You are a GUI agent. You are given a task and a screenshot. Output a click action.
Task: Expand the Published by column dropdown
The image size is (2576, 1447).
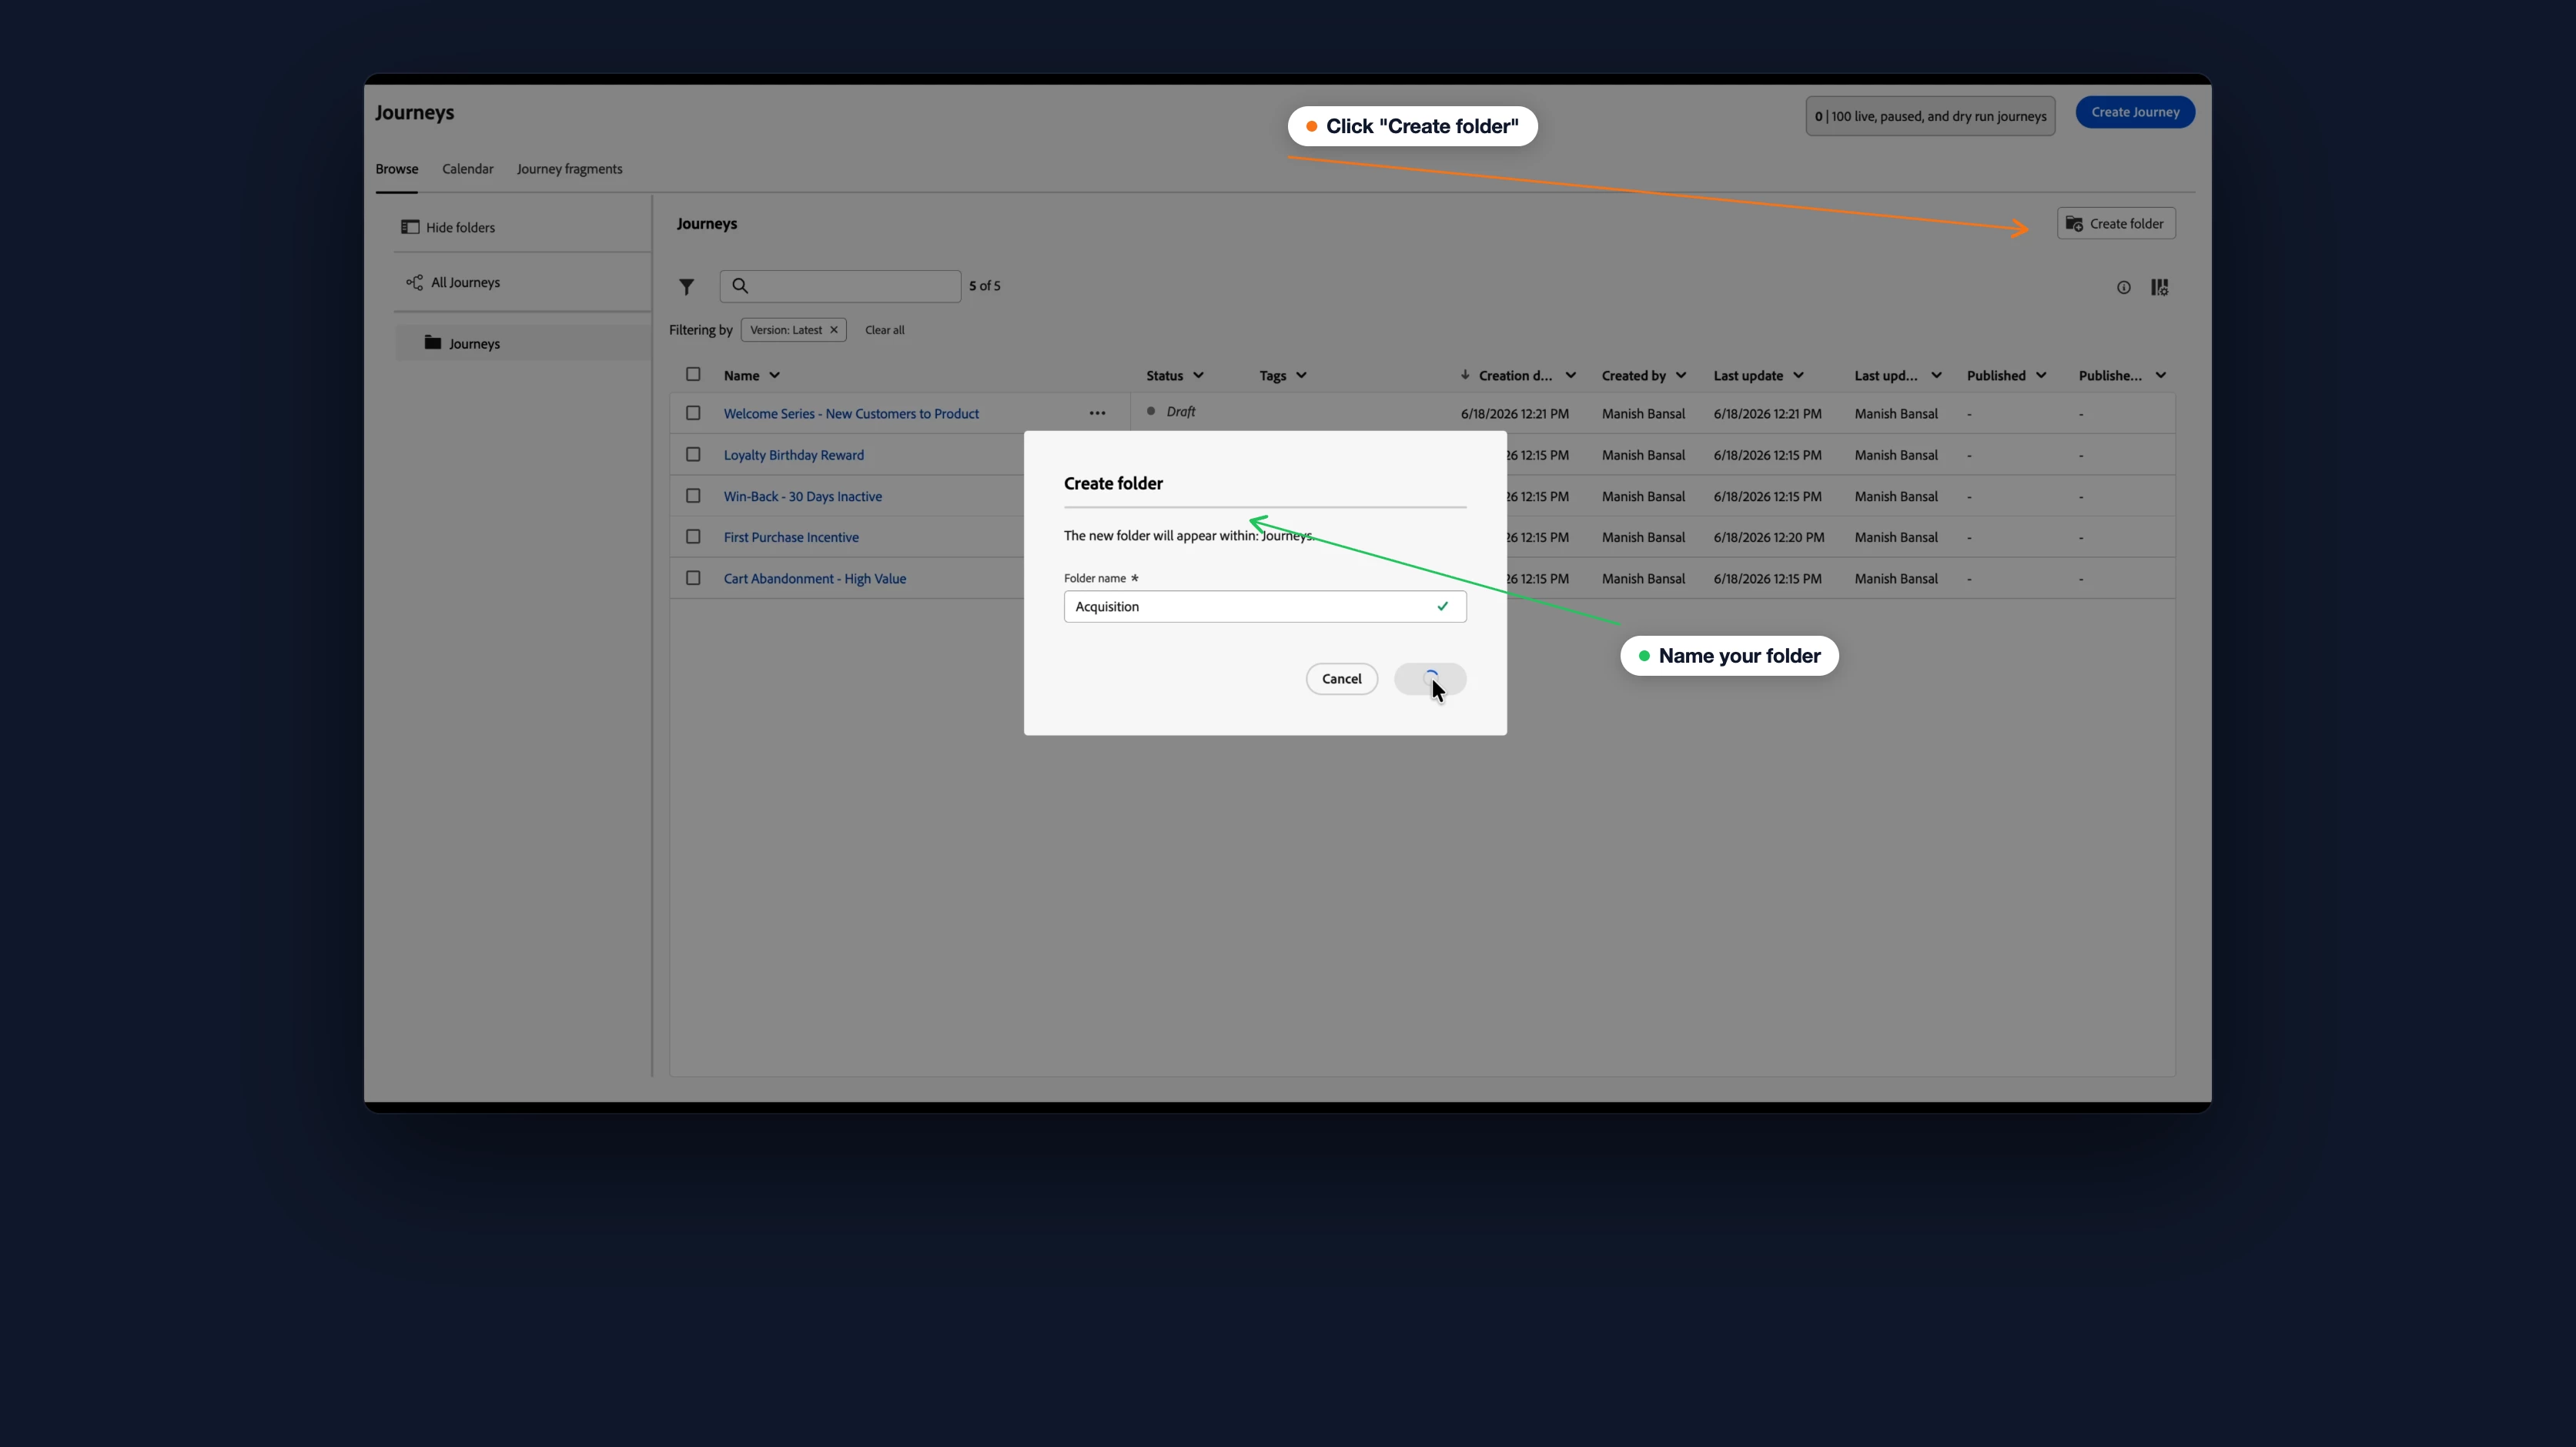tap(2160, 376)
